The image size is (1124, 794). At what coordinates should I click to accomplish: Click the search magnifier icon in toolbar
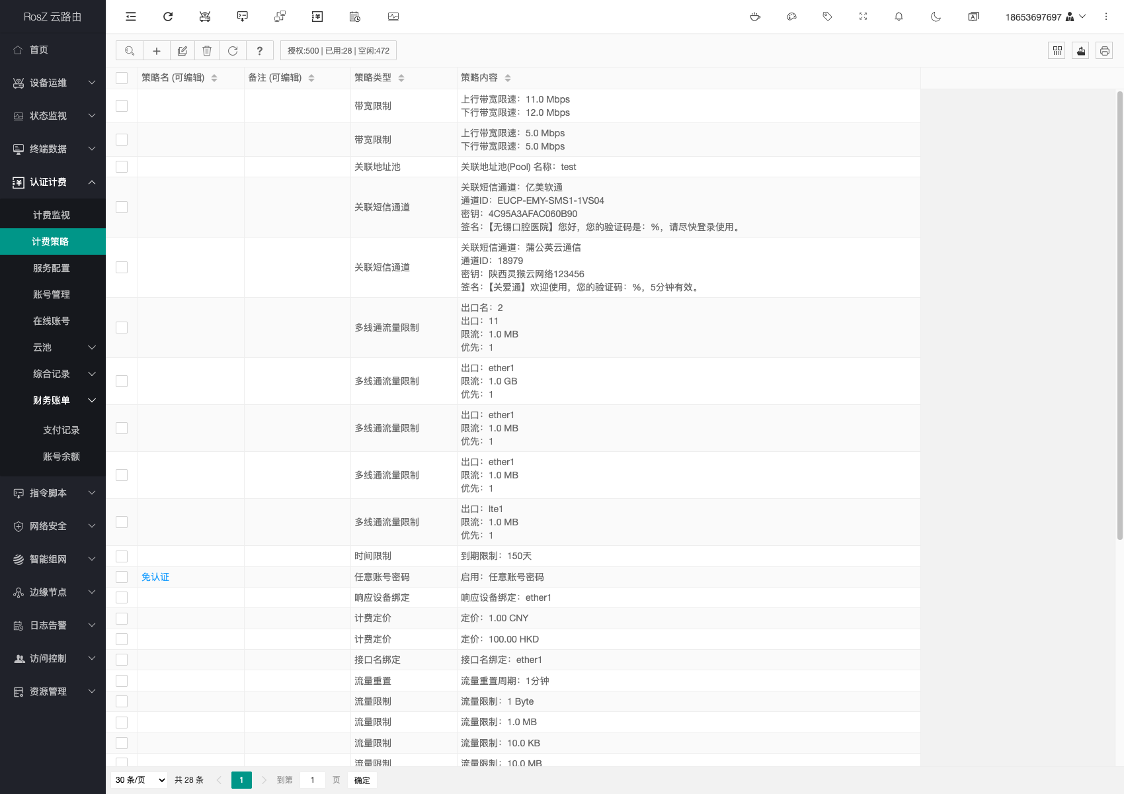click(x=130, y=51)
